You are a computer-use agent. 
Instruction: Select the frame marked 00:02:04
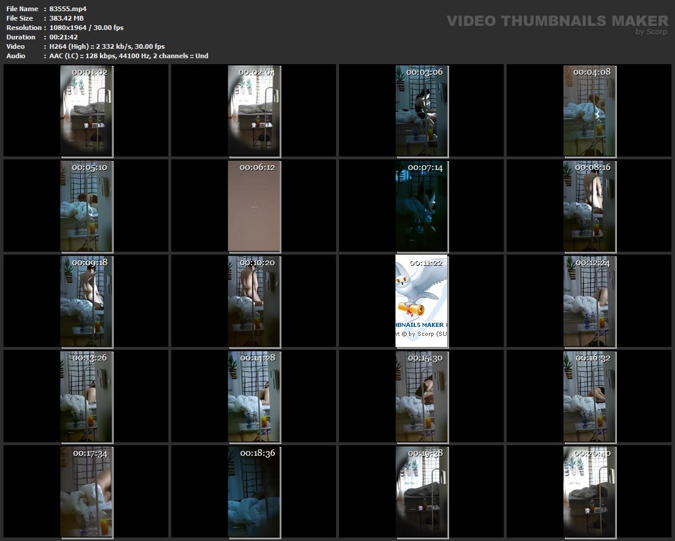pos(254,112)
